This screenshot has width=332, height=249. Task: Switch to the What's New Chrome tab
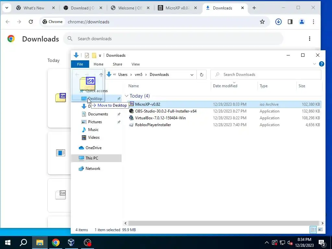point(34,8)
